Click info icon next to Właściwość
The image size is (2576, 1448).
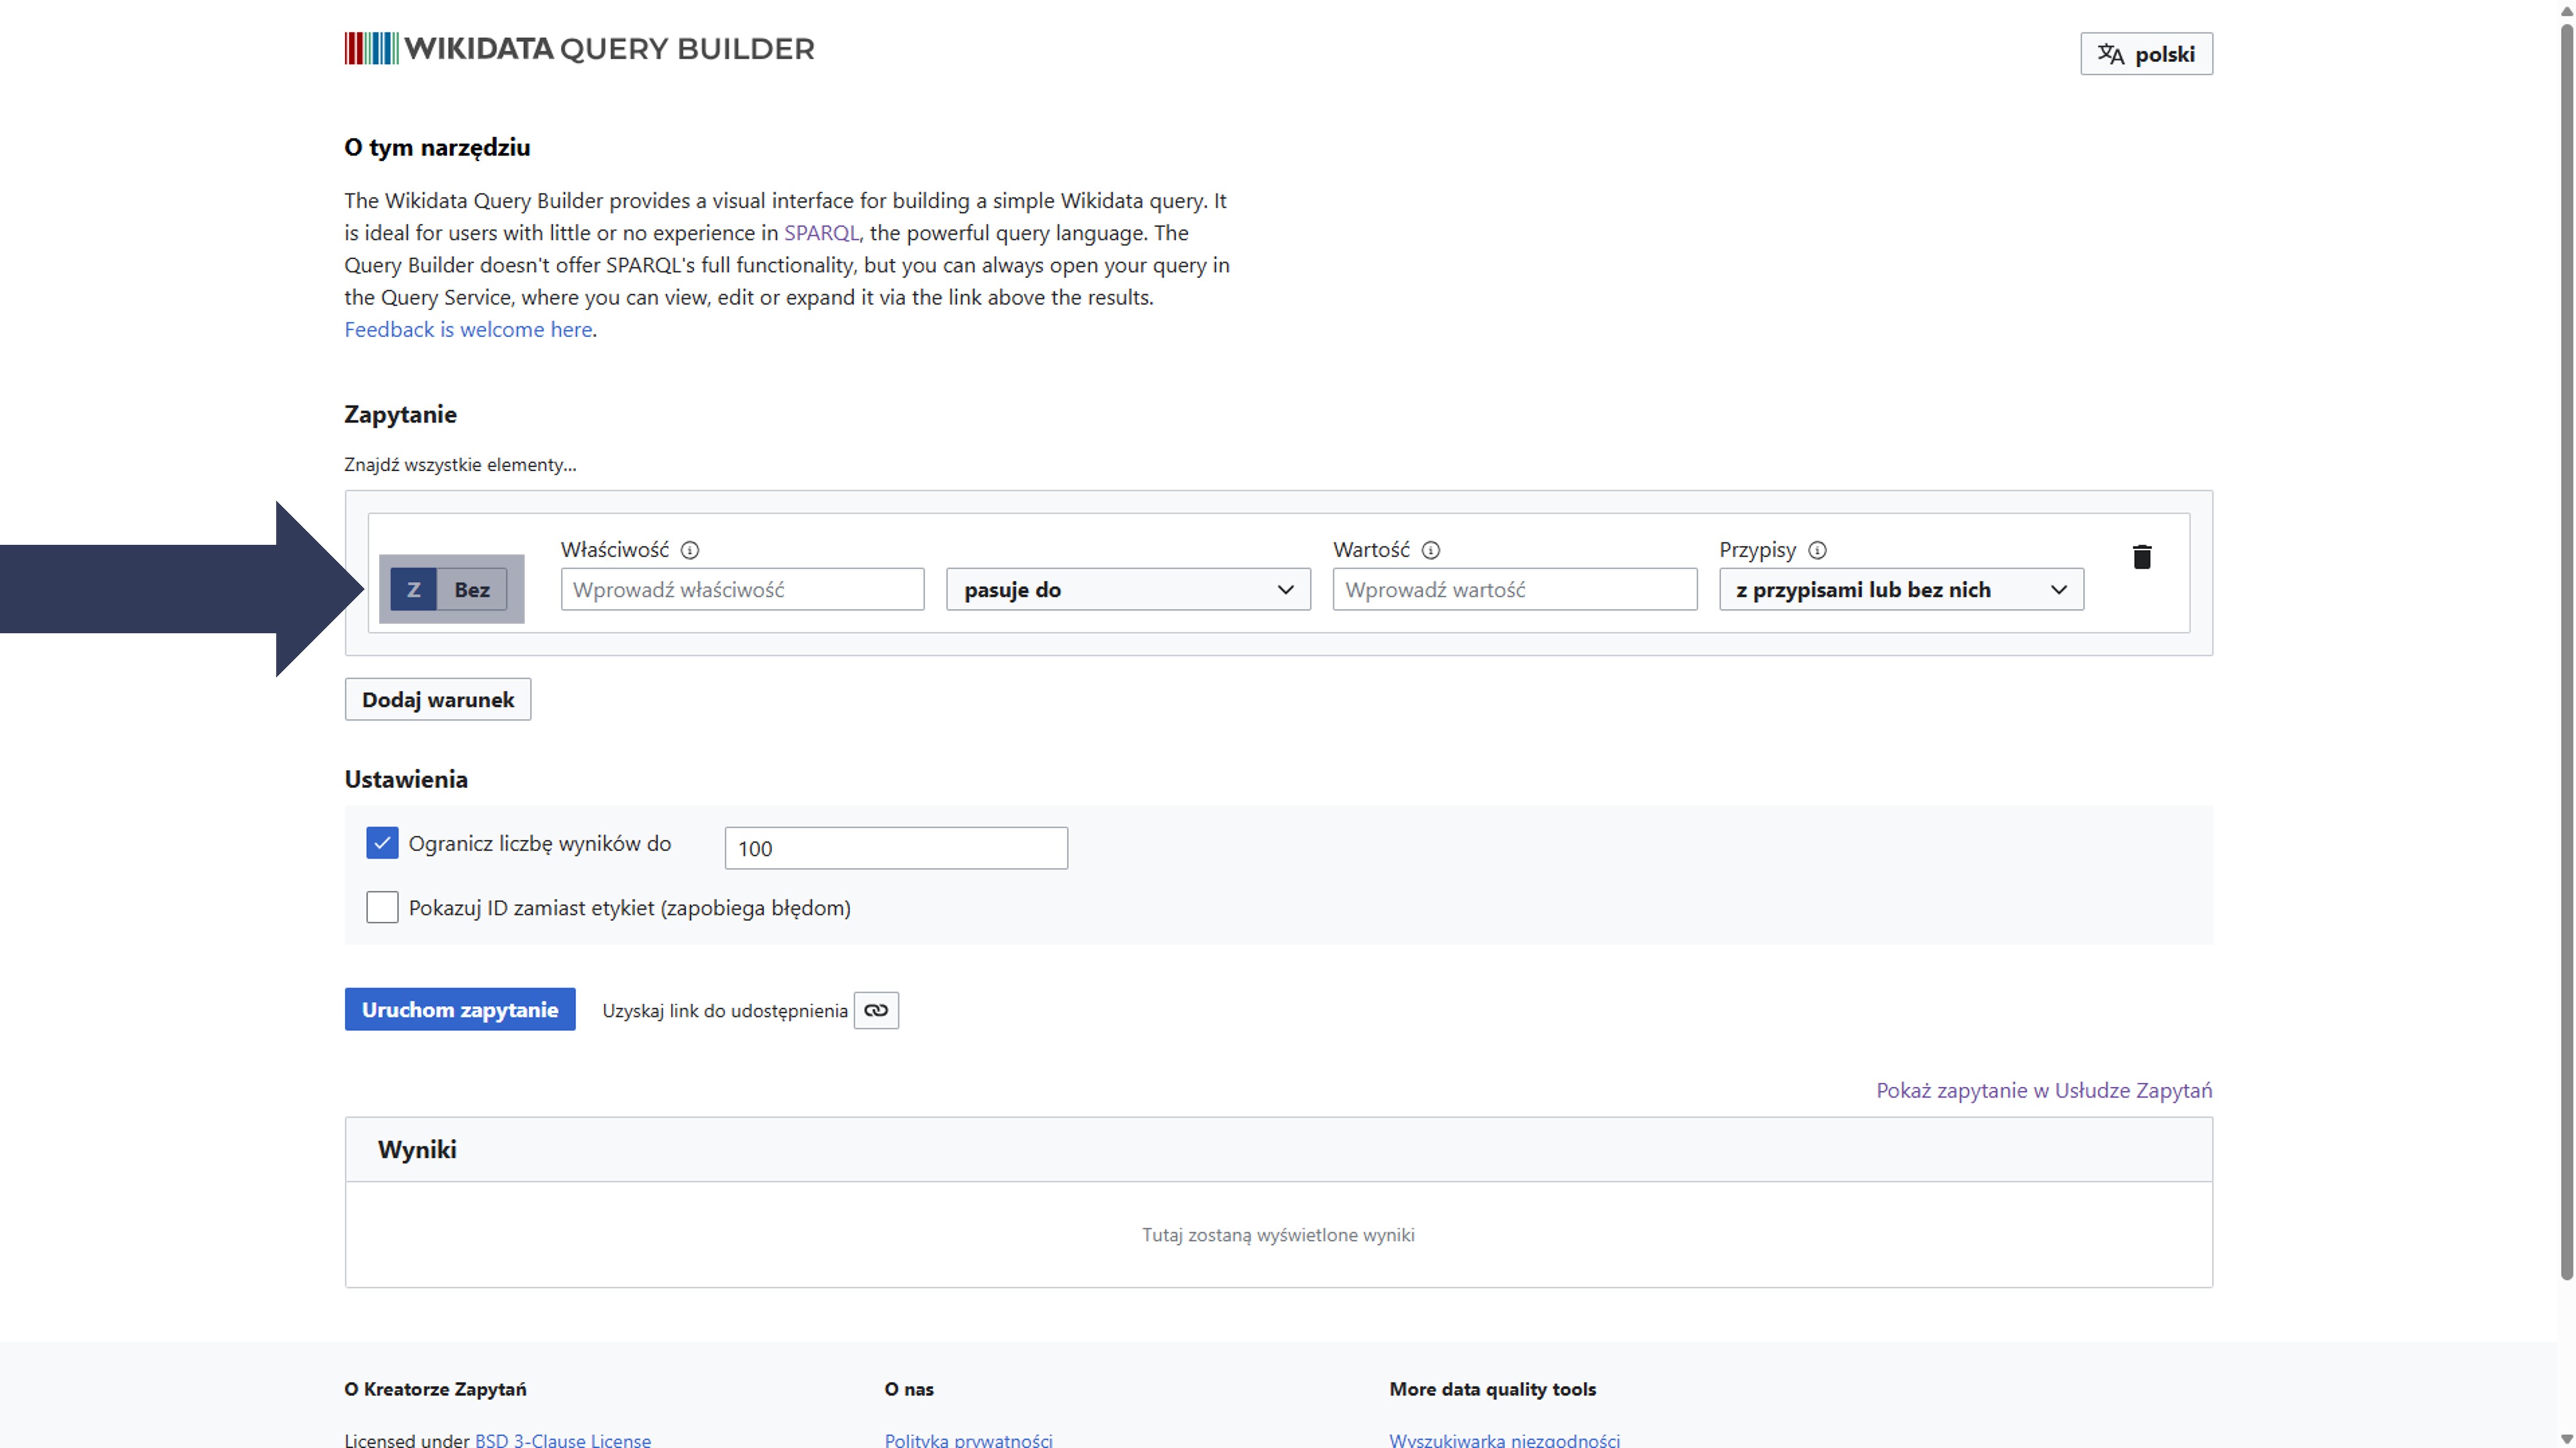[690, 550]
